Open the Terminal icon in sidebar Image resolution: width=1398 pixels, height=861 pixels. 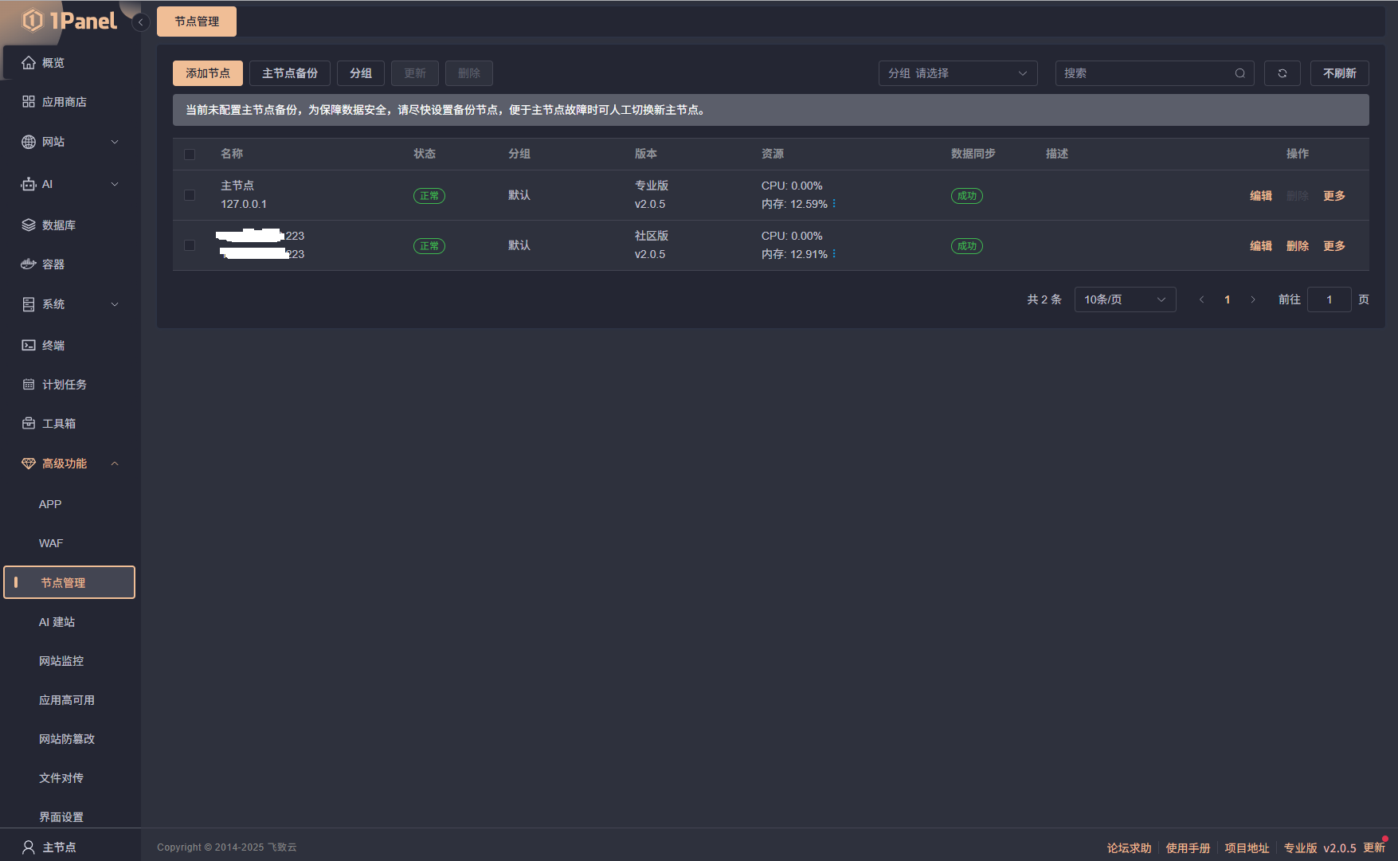29,346
